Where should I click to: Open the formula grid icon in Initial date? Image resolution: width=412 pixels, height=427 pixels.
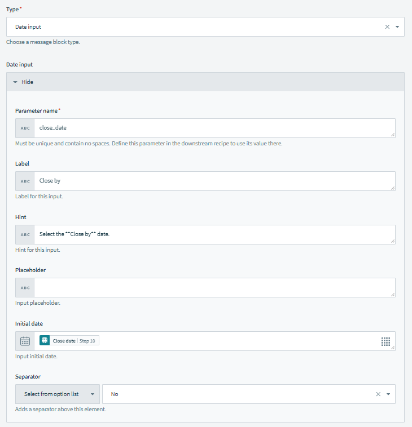386,341
